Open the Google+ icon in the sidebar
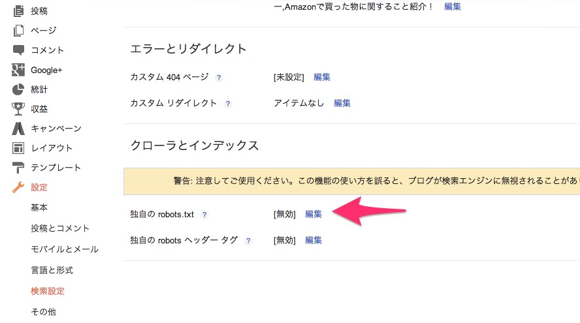Screen dimensions: 580x323 [x=18, y=69]
